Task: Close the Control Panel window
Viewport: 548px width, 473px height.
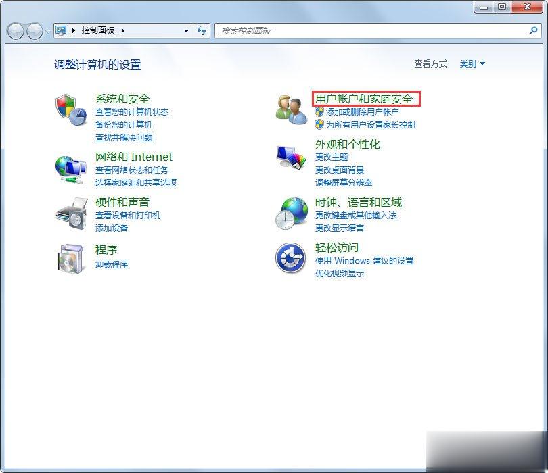Action: pos(527,7)
